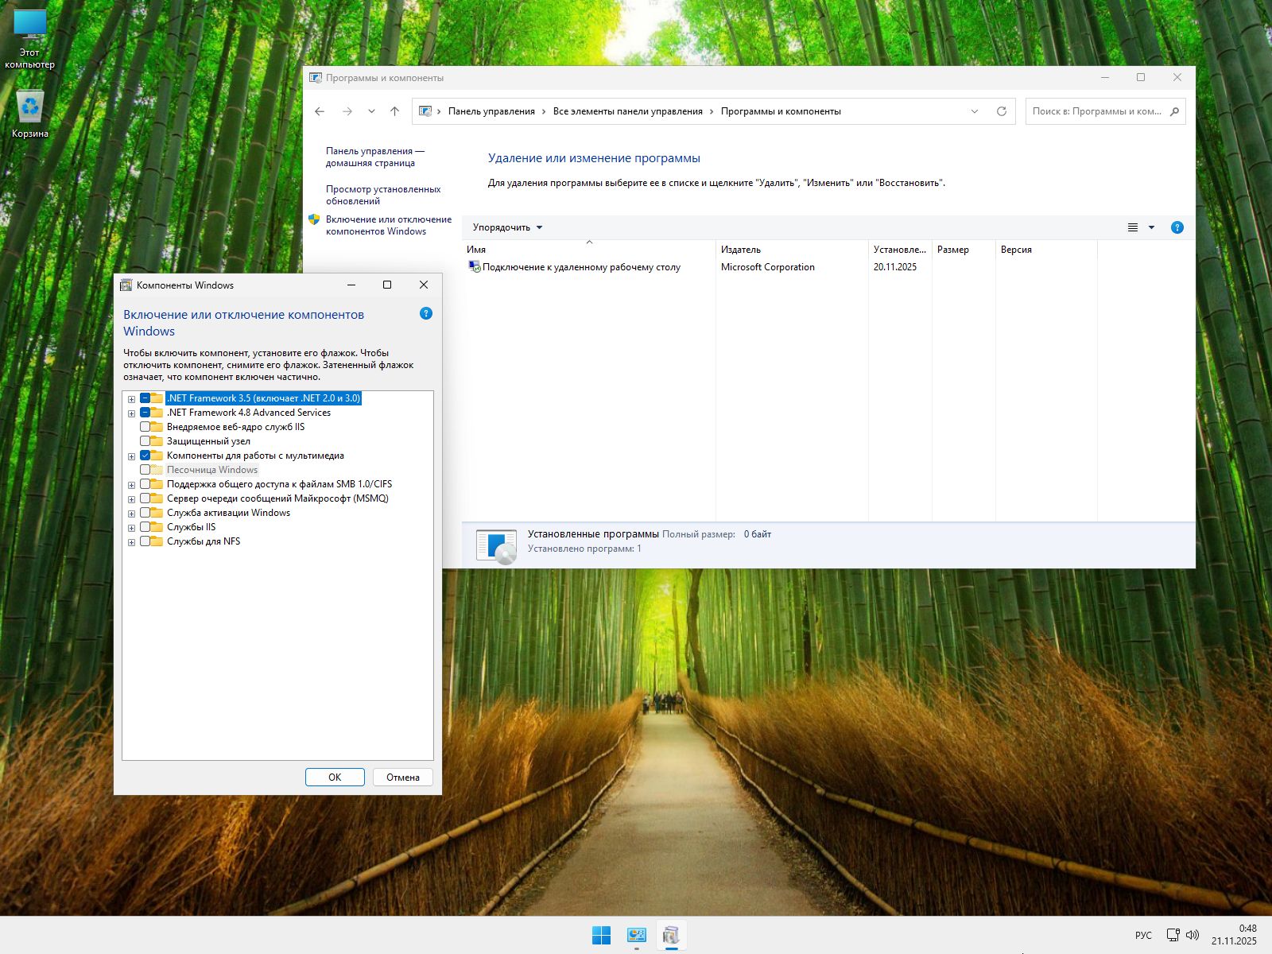Click the up-arrow to go to parent folder
Image resolution: width=1272 pixels, height=954 pixels.
[x=394, y=111]
